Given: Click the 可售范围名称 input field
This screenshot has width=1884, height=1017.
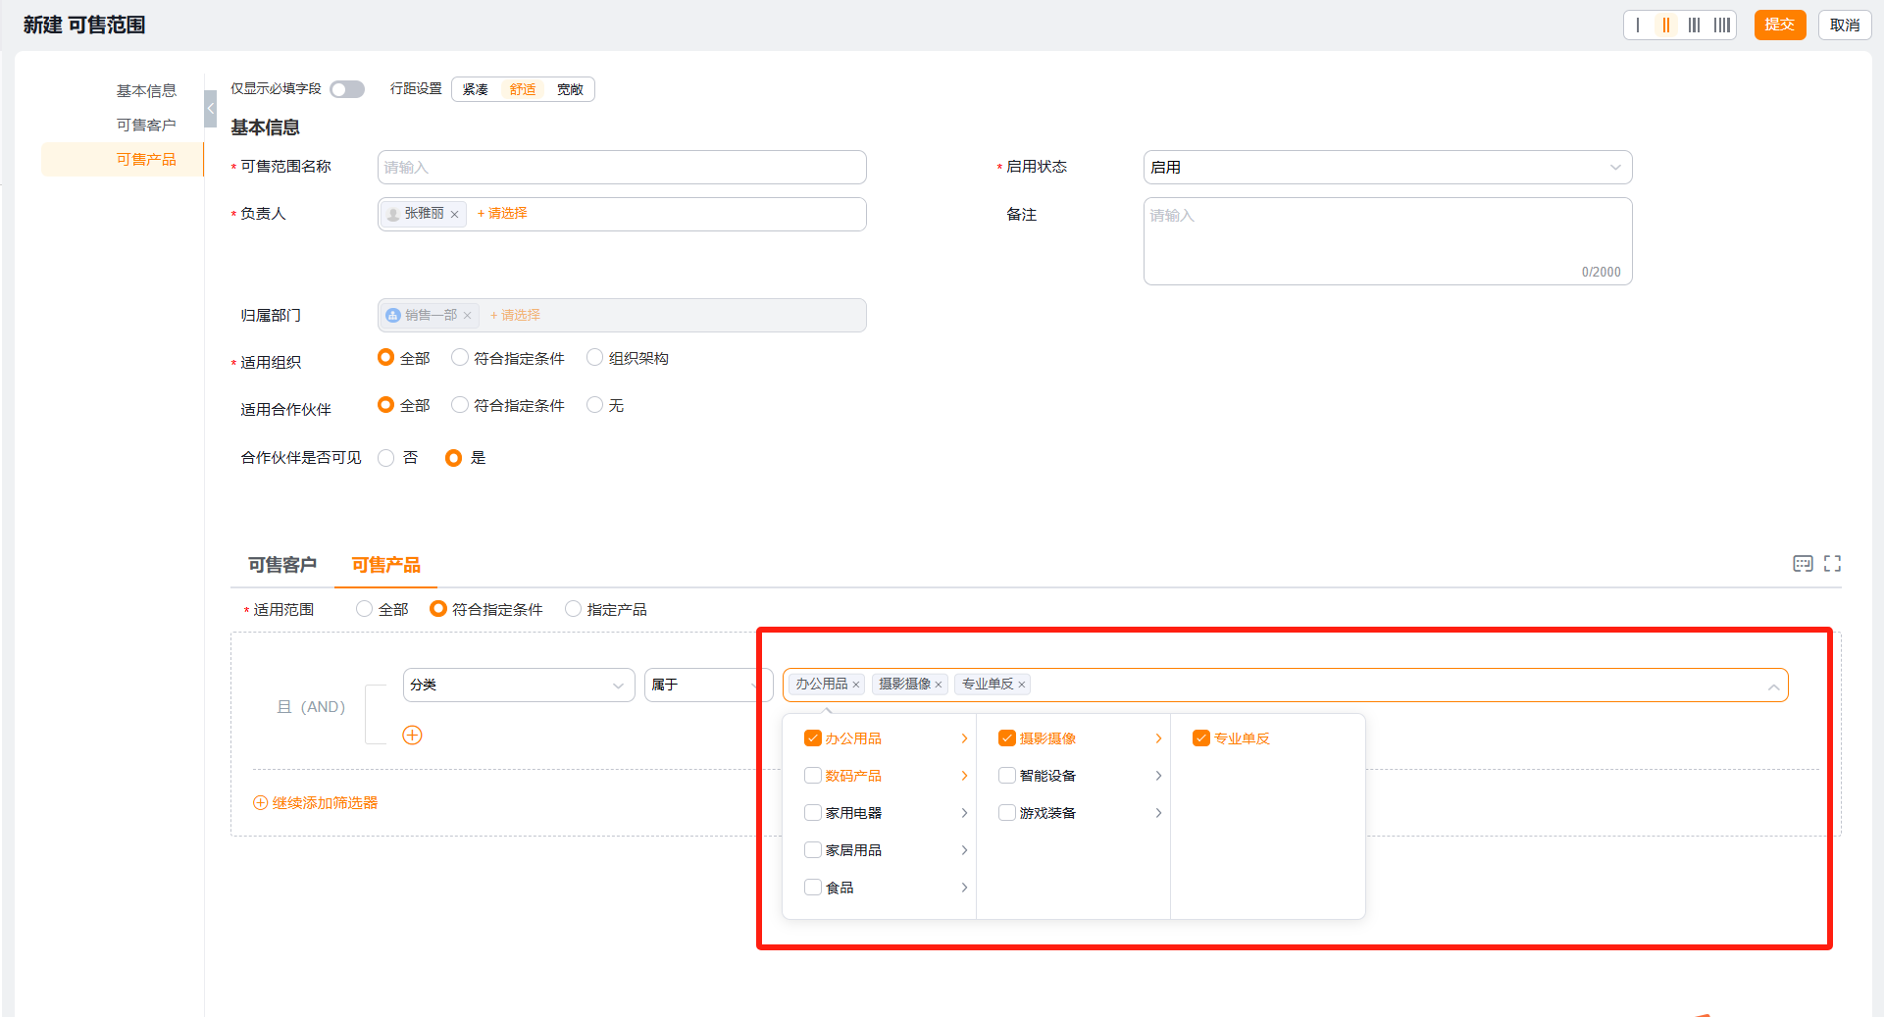Looking at the screenshot, I should (622, 168).
